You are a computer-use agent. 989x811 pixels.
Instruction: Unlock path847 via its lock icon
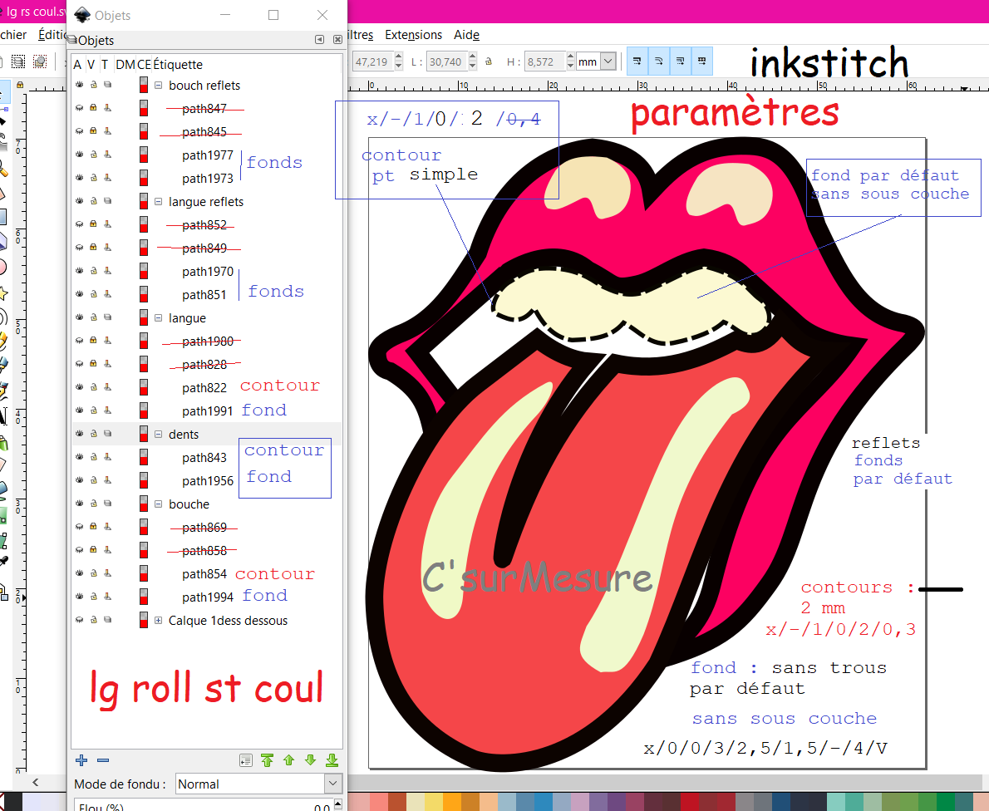[x=93, y=108]
